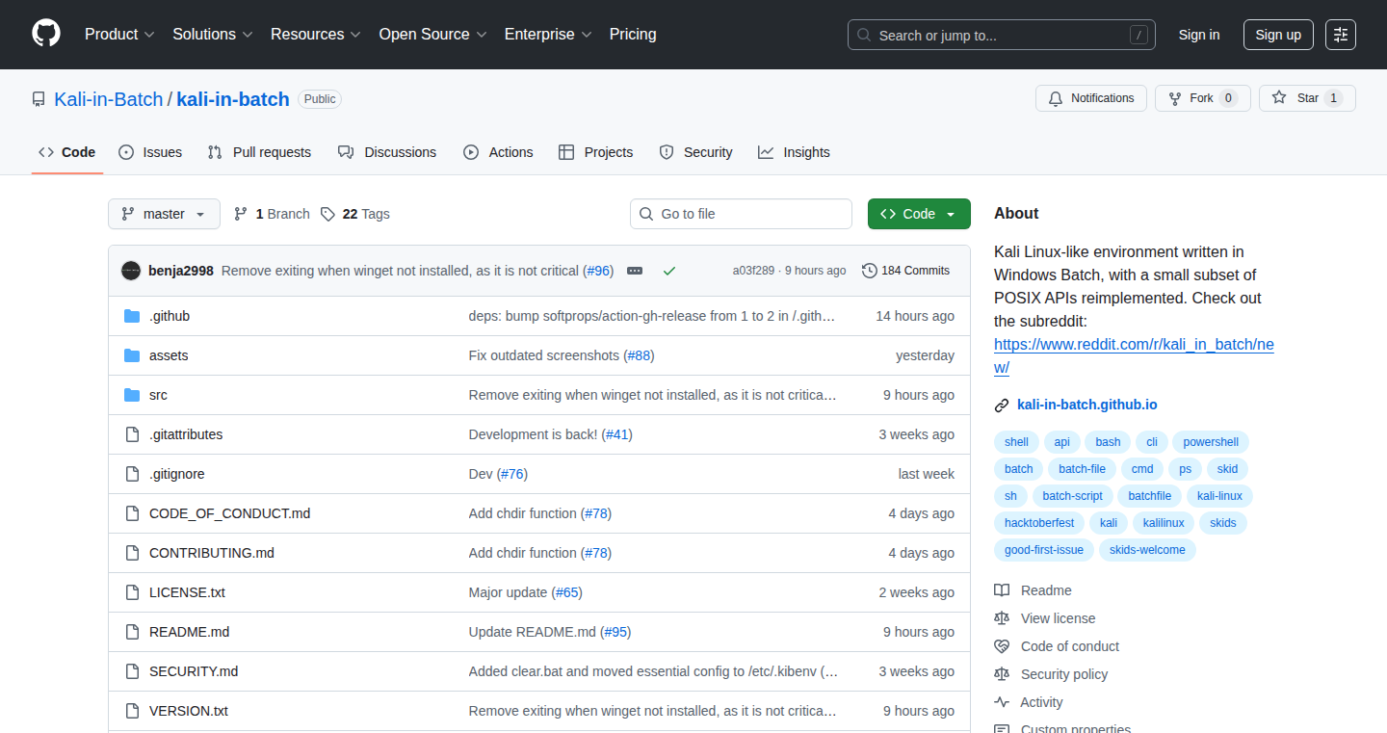Click the skids-welcome topic tag
1387x733 pixels.
pyautogui.click(x=1147, y=550)
